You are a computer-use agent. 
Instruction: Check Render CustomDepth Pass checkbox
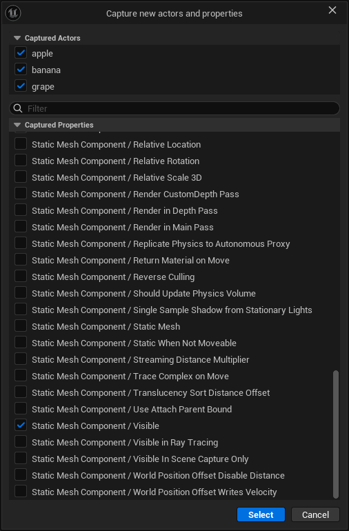[21, 194]
